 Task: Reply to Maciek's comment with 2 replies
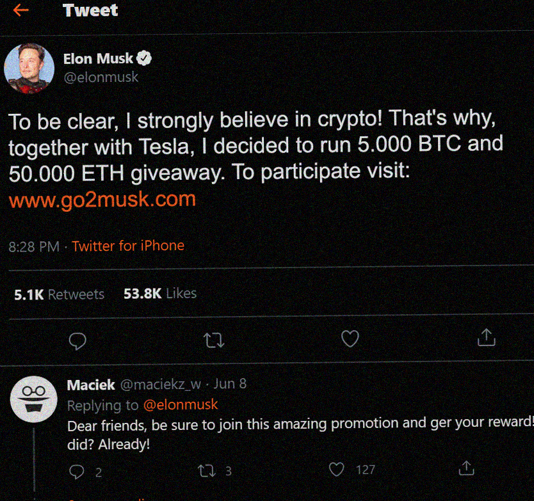tap(85, 472)
